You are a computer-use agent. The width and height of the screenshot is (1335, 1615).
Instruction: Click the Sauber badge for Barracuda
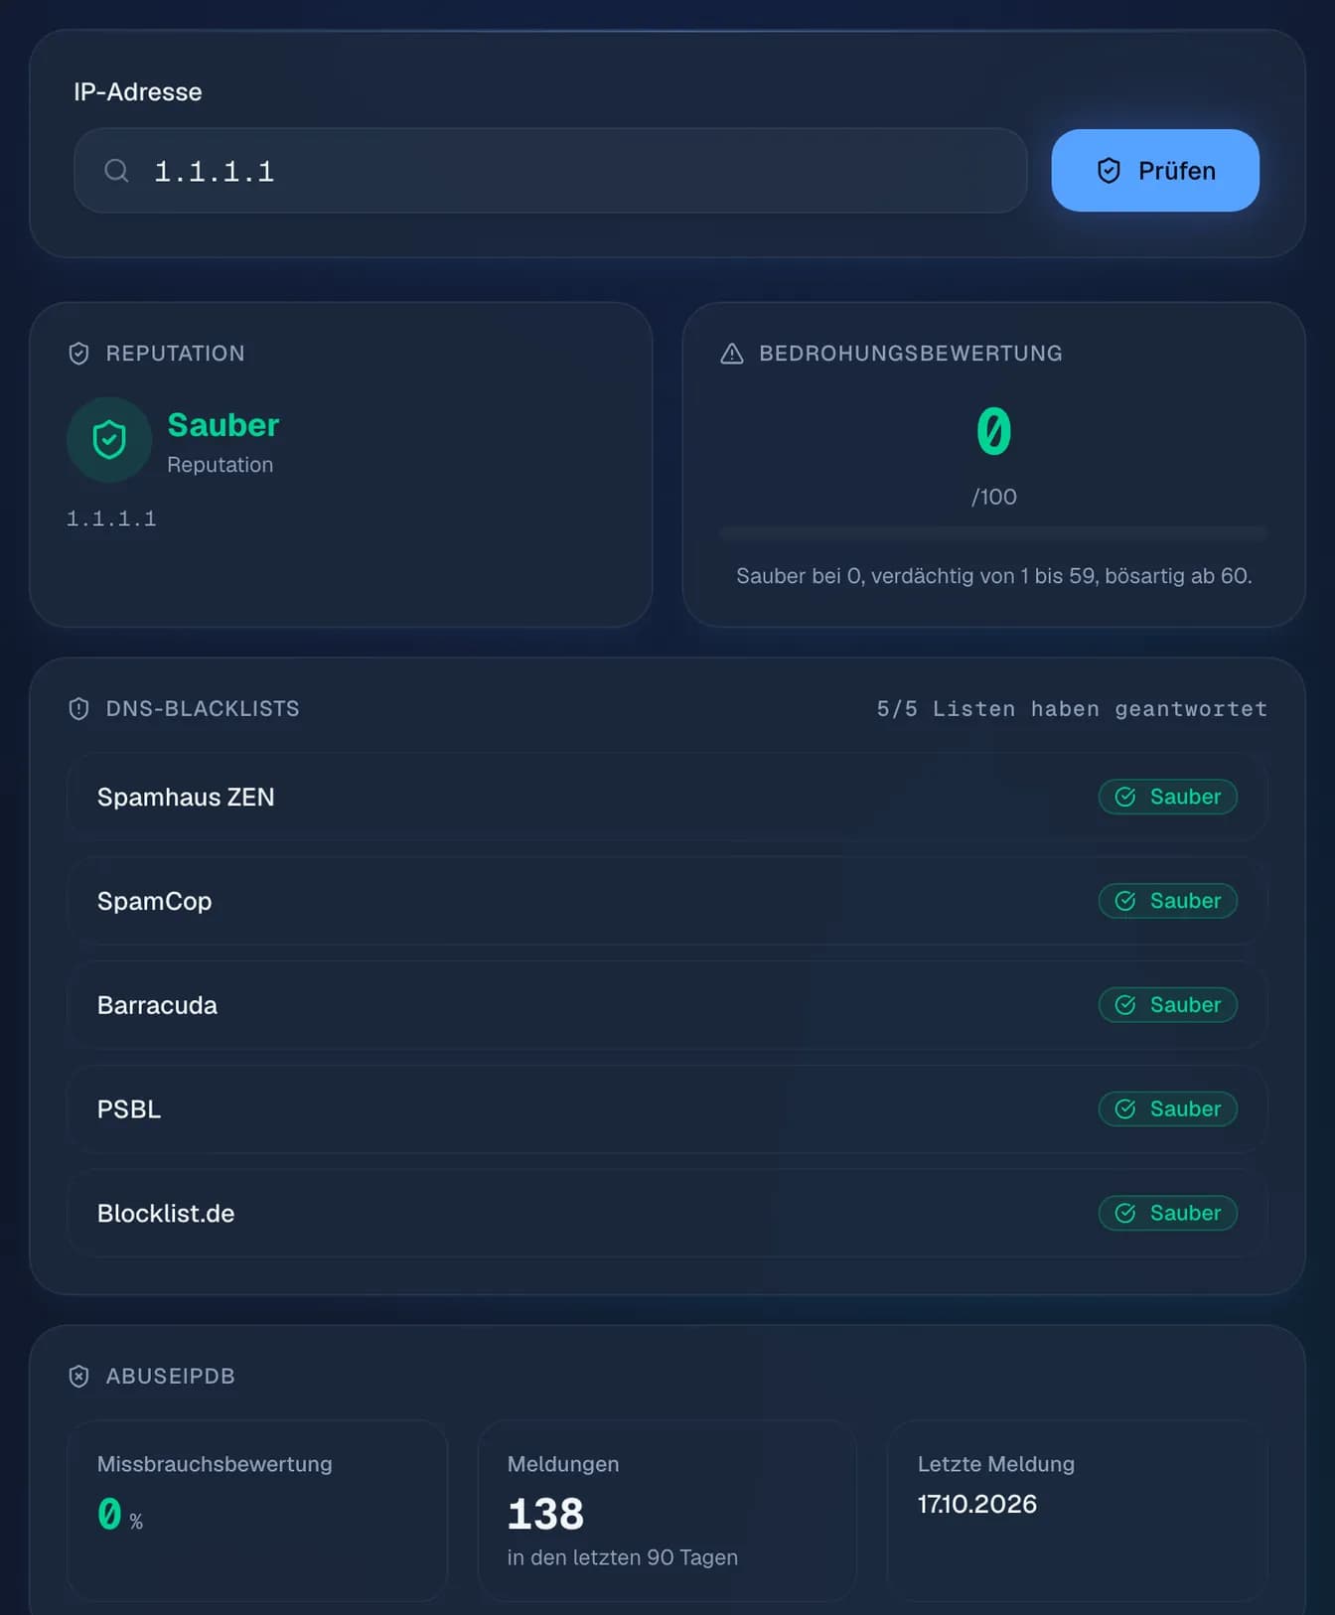pyautogui.click(x=1168, y=1005)
